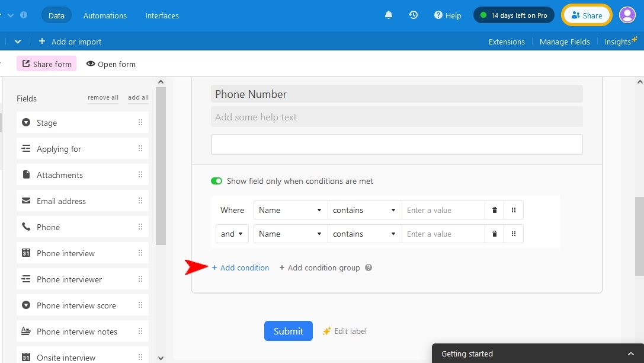Open your account avatar menu
The height and width of the screenshot is (363, 644).
[x=627, y=15]
